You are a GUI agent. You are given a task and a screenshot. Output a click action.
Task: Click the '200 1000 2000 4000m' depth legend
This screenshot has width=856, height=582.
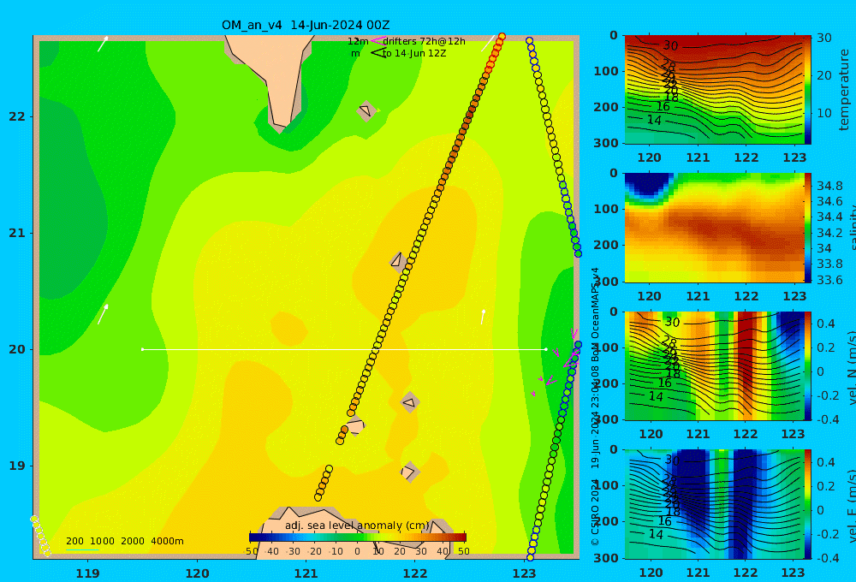(124, 541)
